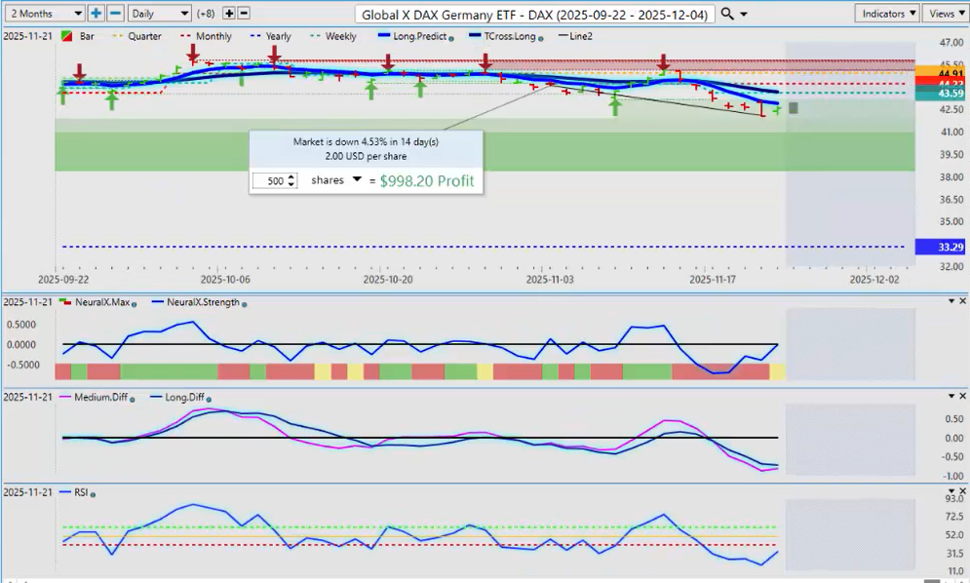Open the Indicators menu
This screenshot has height=583, width=970.
(x=886, y=14)
